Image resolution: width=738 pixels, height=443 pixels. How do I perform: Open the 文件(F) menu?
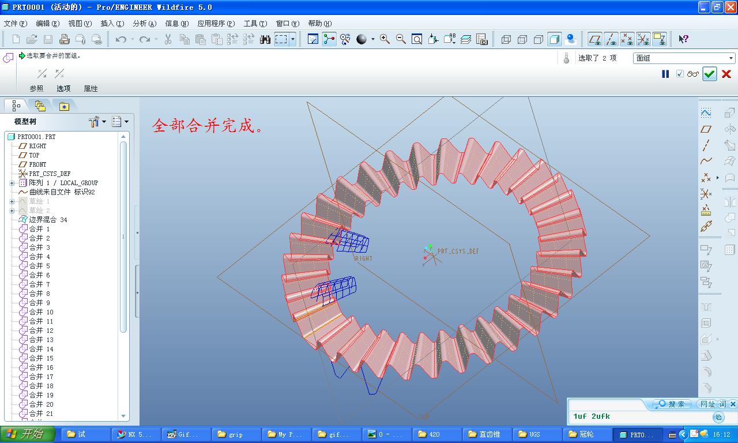point(16,24)
